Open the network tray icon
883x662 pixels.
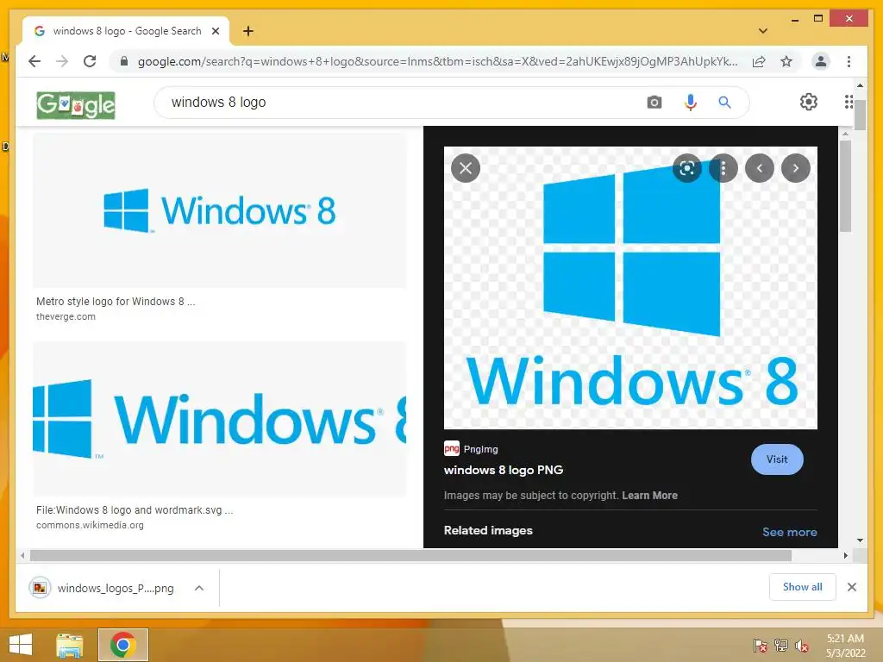tap(781, 645)
